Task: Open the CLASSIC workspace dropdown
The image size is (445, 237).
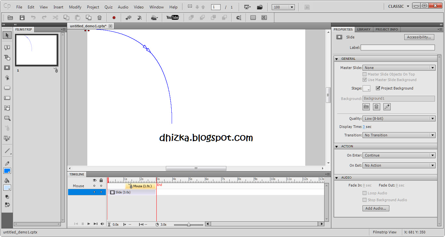Action: pos(399,7)
